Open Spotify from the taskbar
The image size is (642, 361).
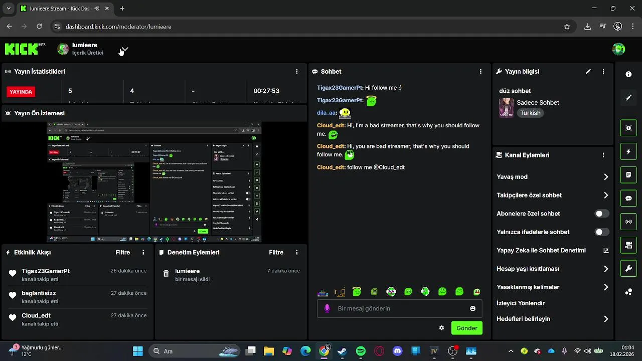[361, 351]
